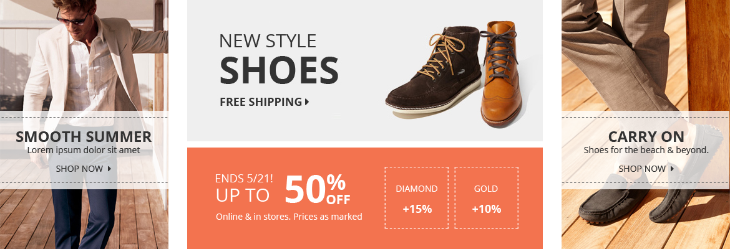730x249 pixels.
Task: Click the ENDS 5/21! text
Action: coord(244,179)
